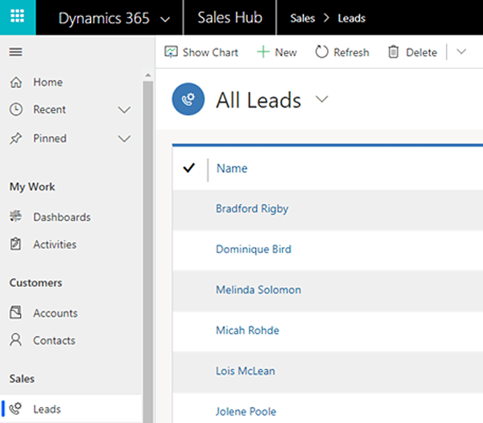Click the Delete trash can icon
The height and width of the screenshot is (423, 483).
pyautogui.click(x=394, y=51)
